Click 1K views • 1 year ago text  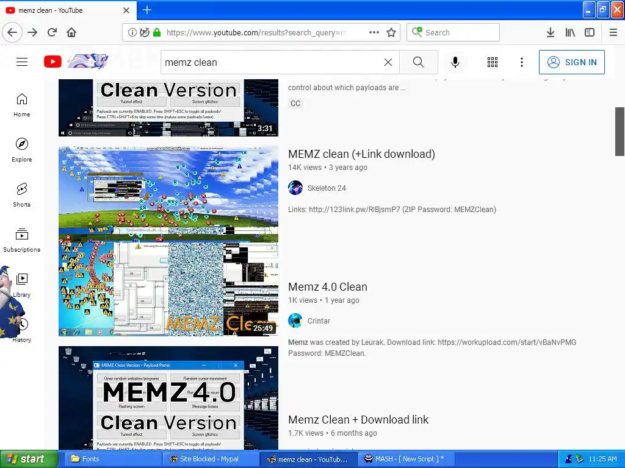pyautogui.click(x=323, y=300)
